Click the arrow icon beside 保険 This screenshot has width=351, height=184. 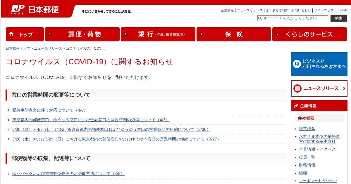[202, 34]
